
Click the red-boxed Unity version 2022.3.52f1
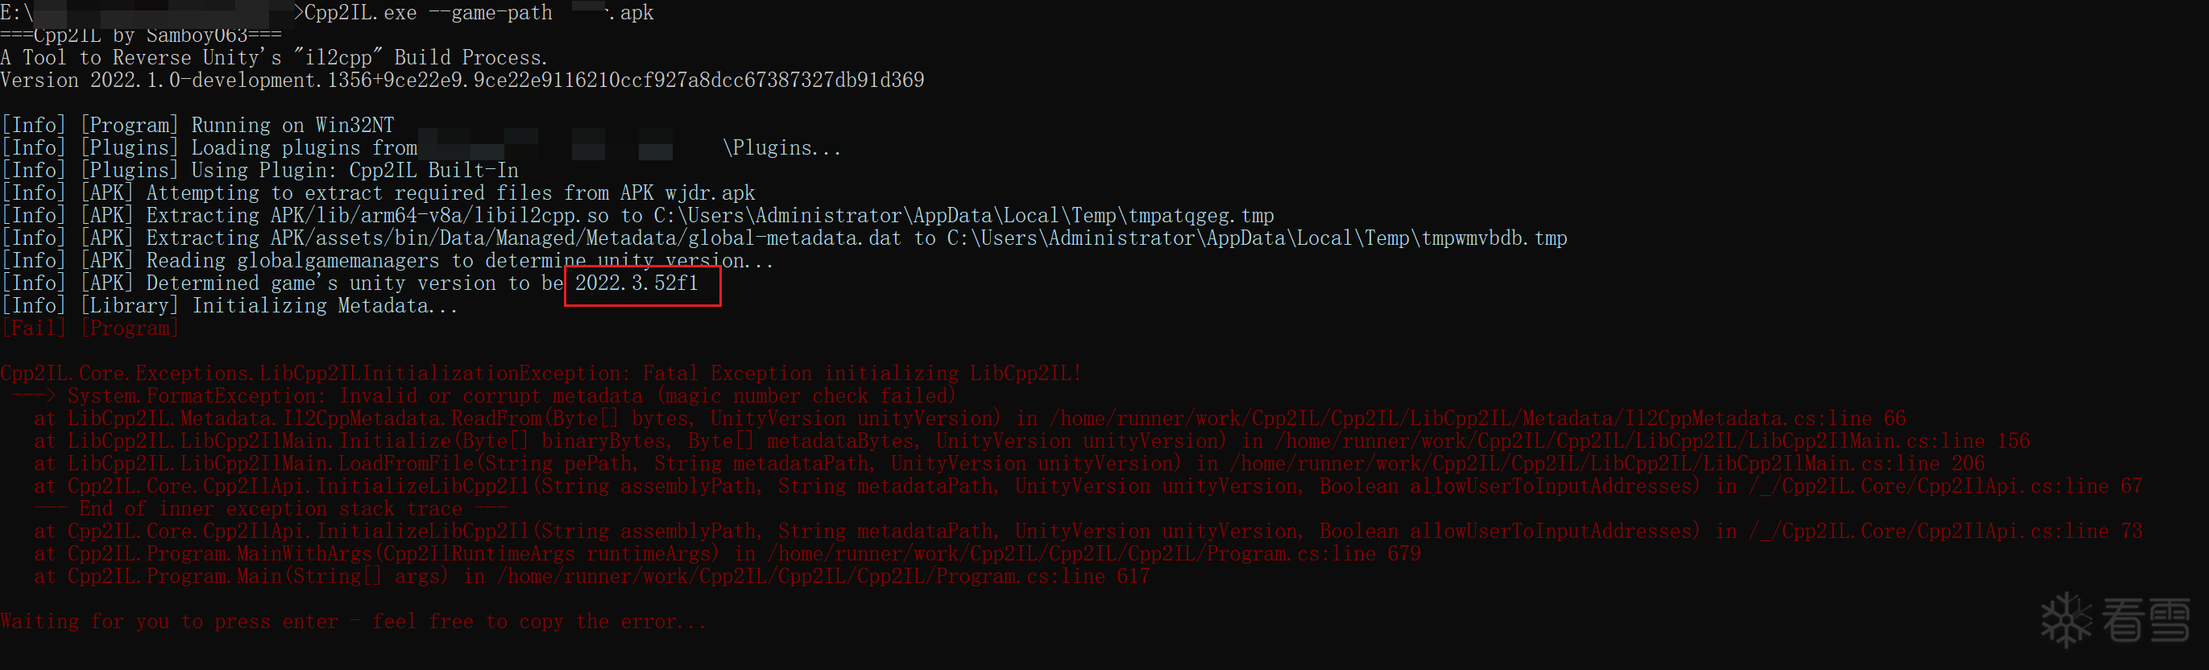(x=636, y=283)
